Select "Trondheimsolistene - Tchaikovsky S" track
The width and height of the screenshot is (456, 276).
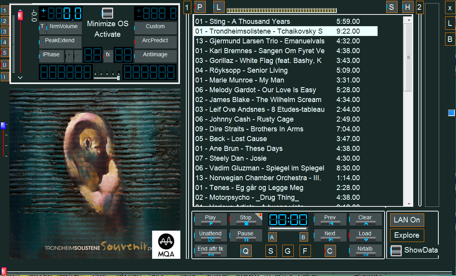click(286, 31)
